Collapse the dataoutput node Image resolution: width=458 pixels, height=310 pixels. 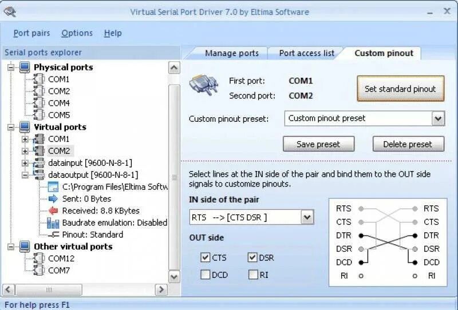(25, 175)
